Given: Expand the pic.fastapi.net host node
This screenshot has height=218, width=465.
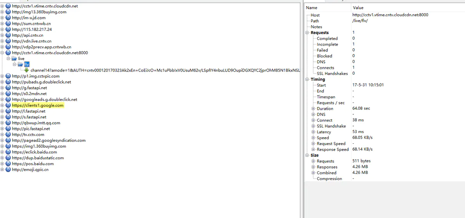Looking at the screenshot, I should click(3, 129).
